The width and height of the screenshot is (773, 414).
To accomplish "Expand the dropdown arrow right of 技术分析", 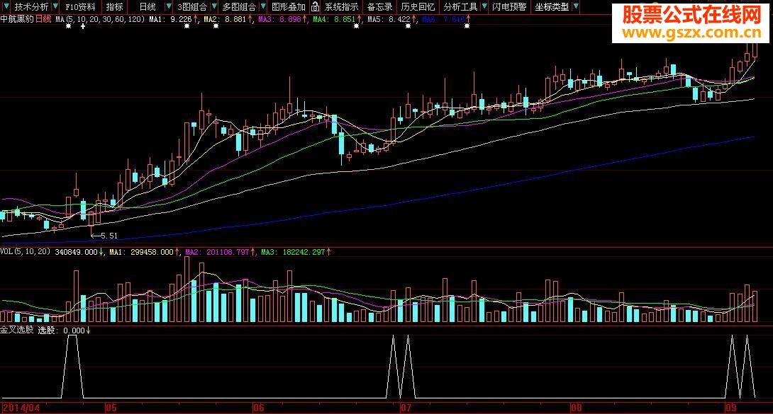I will pyautogui.click(x=55, y=6).
